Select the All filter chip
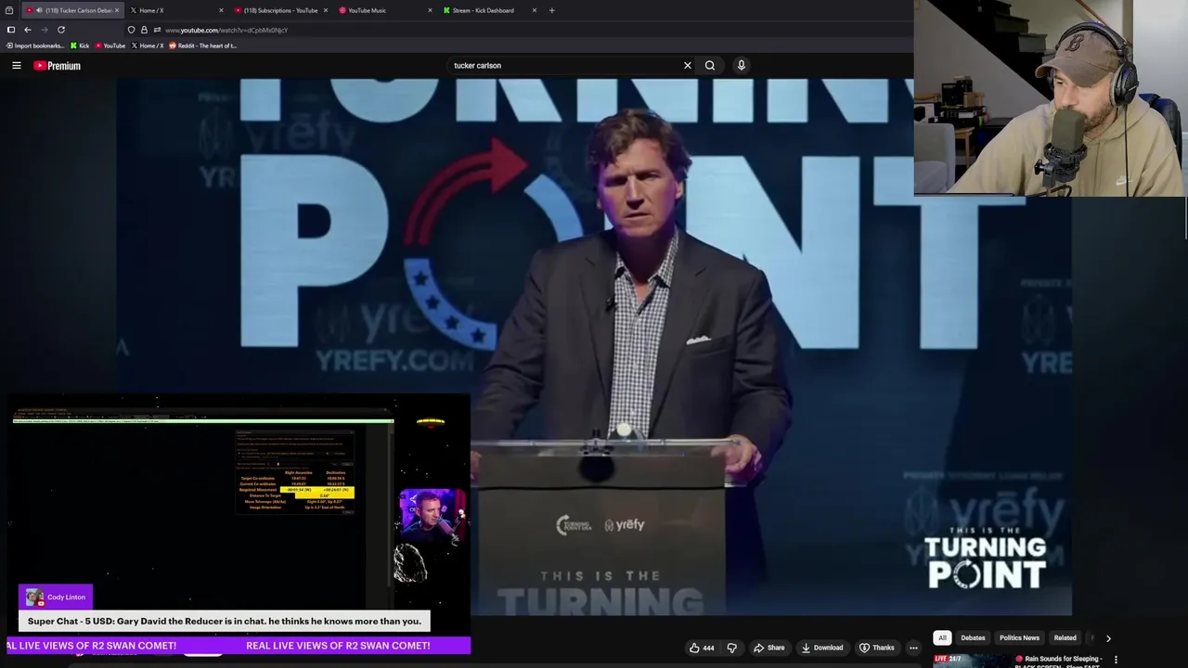The image size is (1188, 668). 942,637
